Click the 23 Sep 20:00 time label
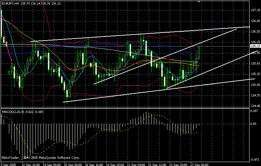 click(x=178, y=165)
